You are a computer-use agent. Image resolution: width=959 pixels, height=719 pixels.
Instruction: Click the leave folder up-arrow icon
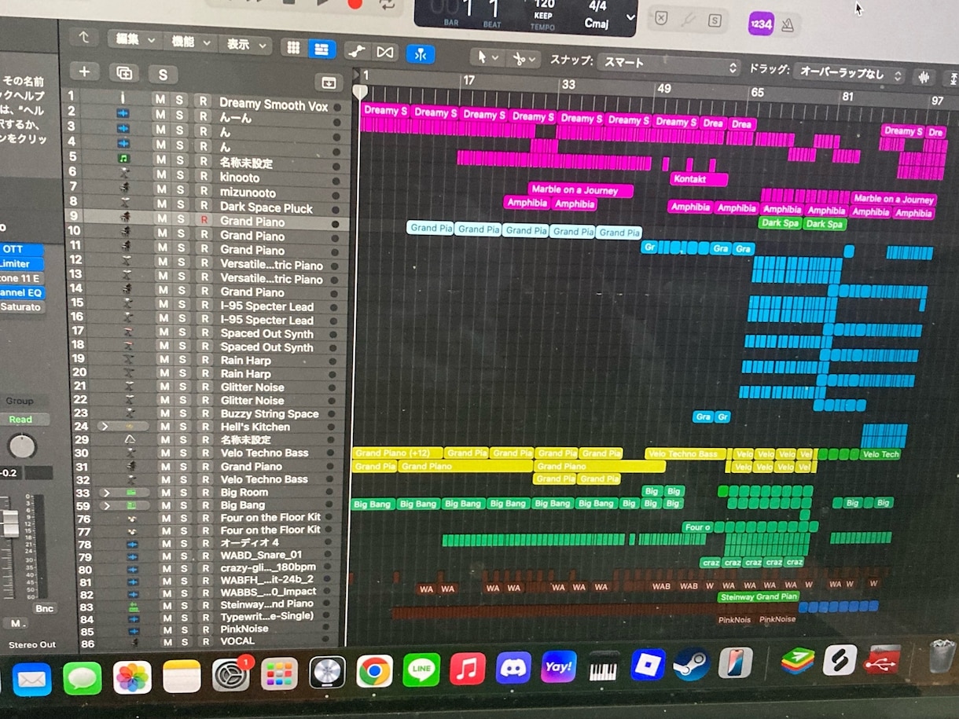click(83, 37)
